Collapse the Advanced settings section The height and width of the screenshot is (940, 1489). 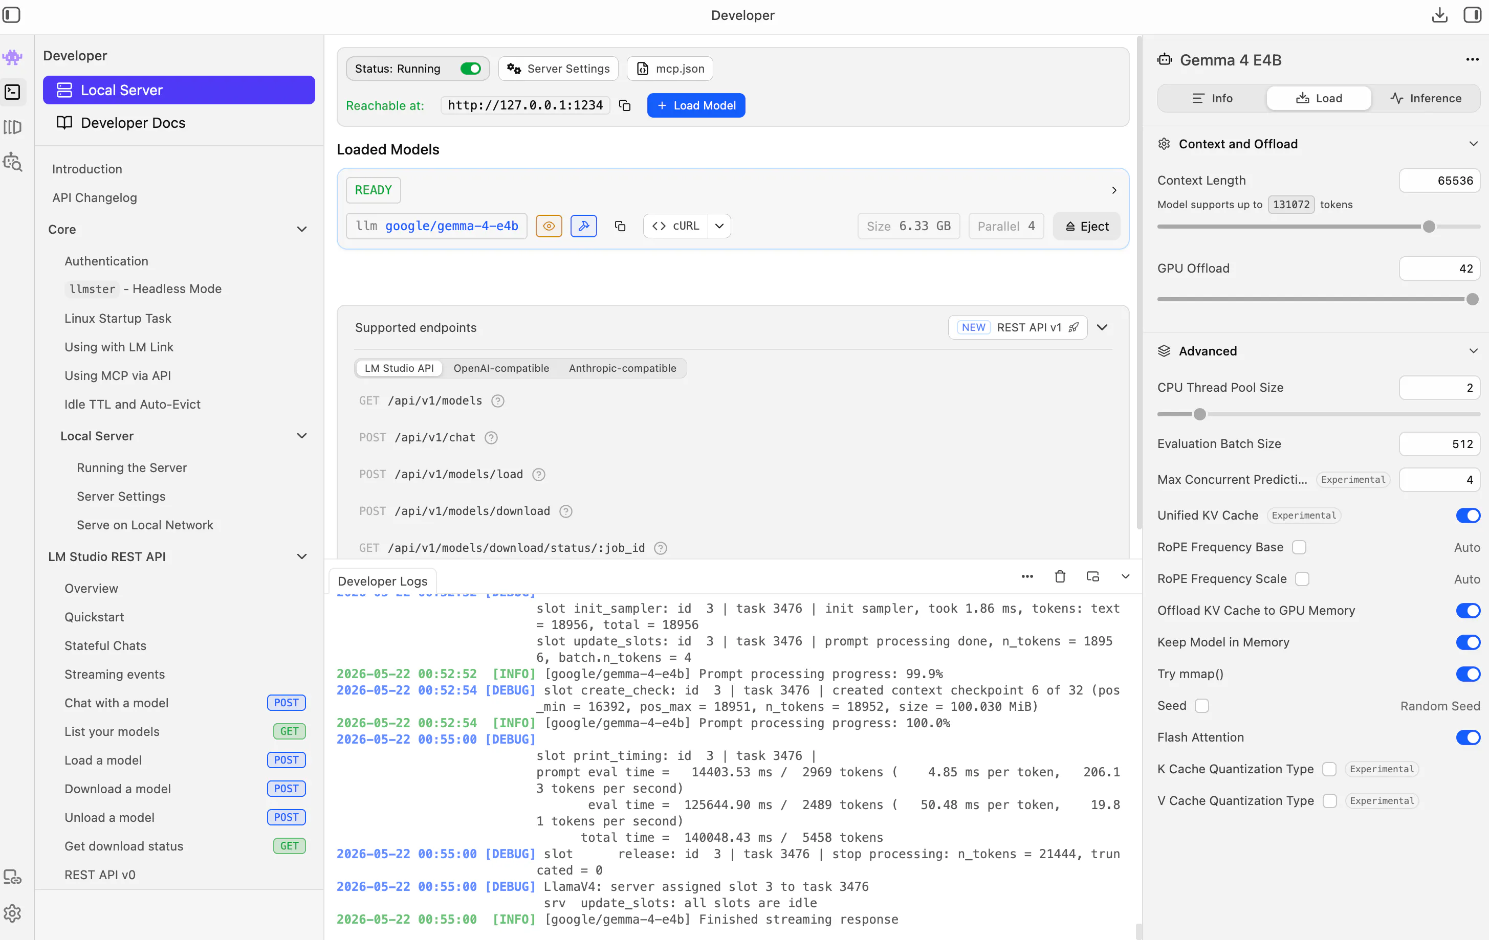point(1473,351)
